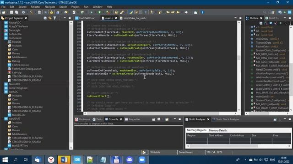Click the Pin Editor toolbar icon
293x164 pixels.
pos(195,12)
